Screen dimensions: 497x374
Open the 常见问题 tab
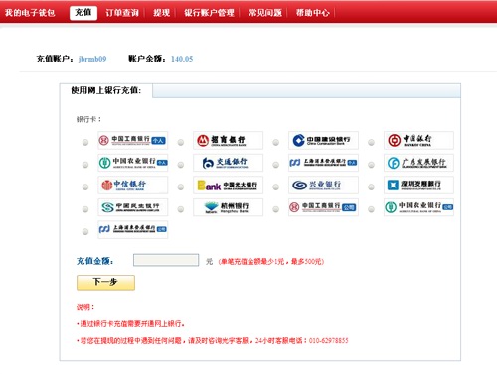(265, 13)
